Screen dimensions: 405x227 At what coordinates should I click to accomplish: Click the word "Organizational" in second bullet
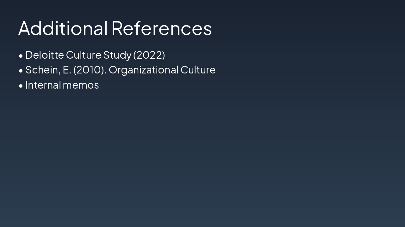tap(143, 70)
